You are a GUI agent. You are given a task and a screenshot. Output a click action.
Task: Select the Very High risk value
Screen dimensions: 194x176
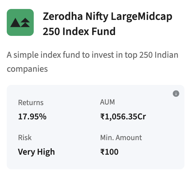coord(37,152)
